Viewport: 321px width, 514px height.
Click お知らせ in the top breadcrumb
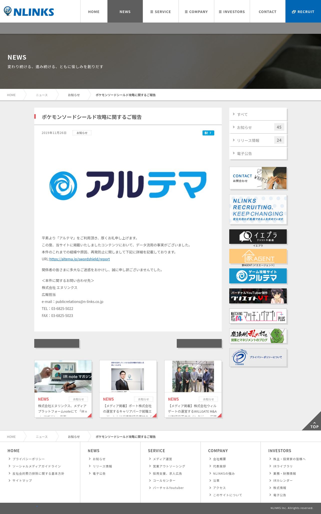coord(74,95)
